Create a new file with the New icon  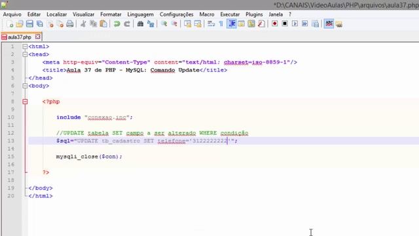10,24
